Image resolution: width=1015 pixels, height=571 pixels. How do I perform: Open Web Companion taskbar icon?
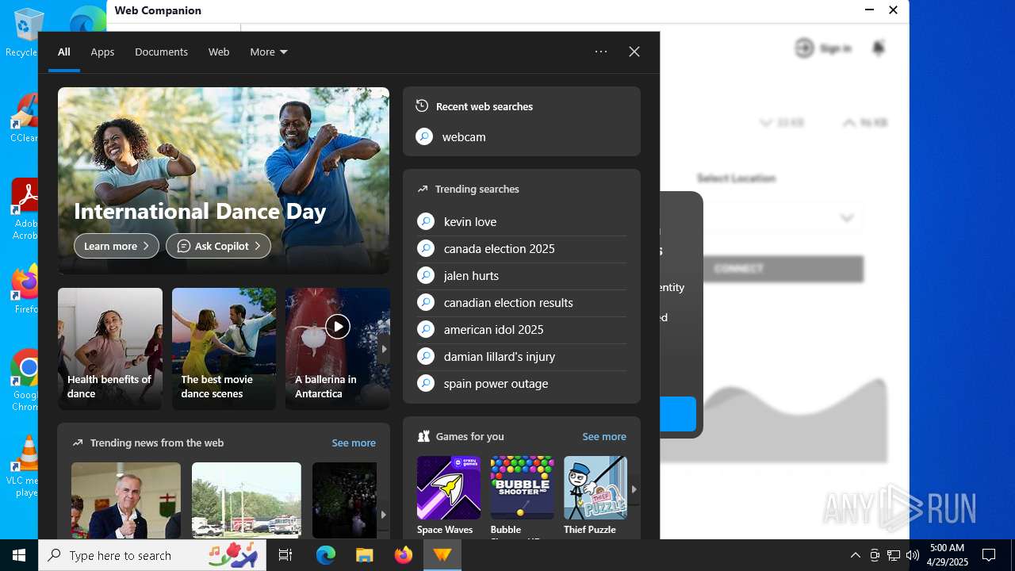[x=442, y=555]
